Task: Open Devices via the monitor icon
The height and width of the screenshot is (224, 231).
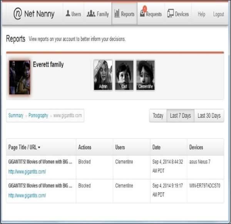Action: (170, 14)
